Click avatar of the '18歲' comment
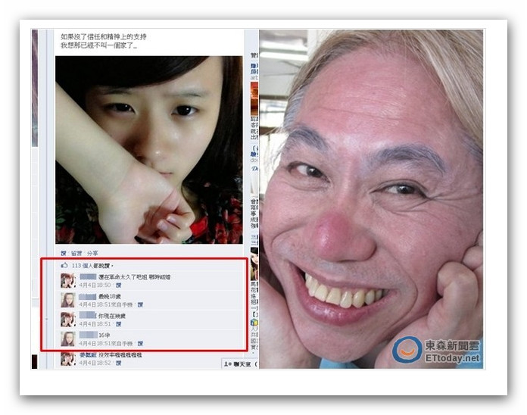This screenshot has width=527, height=415. (x=68, y=300)
